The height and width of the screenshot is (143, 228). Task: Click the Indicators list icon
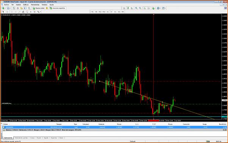(153, 8)
